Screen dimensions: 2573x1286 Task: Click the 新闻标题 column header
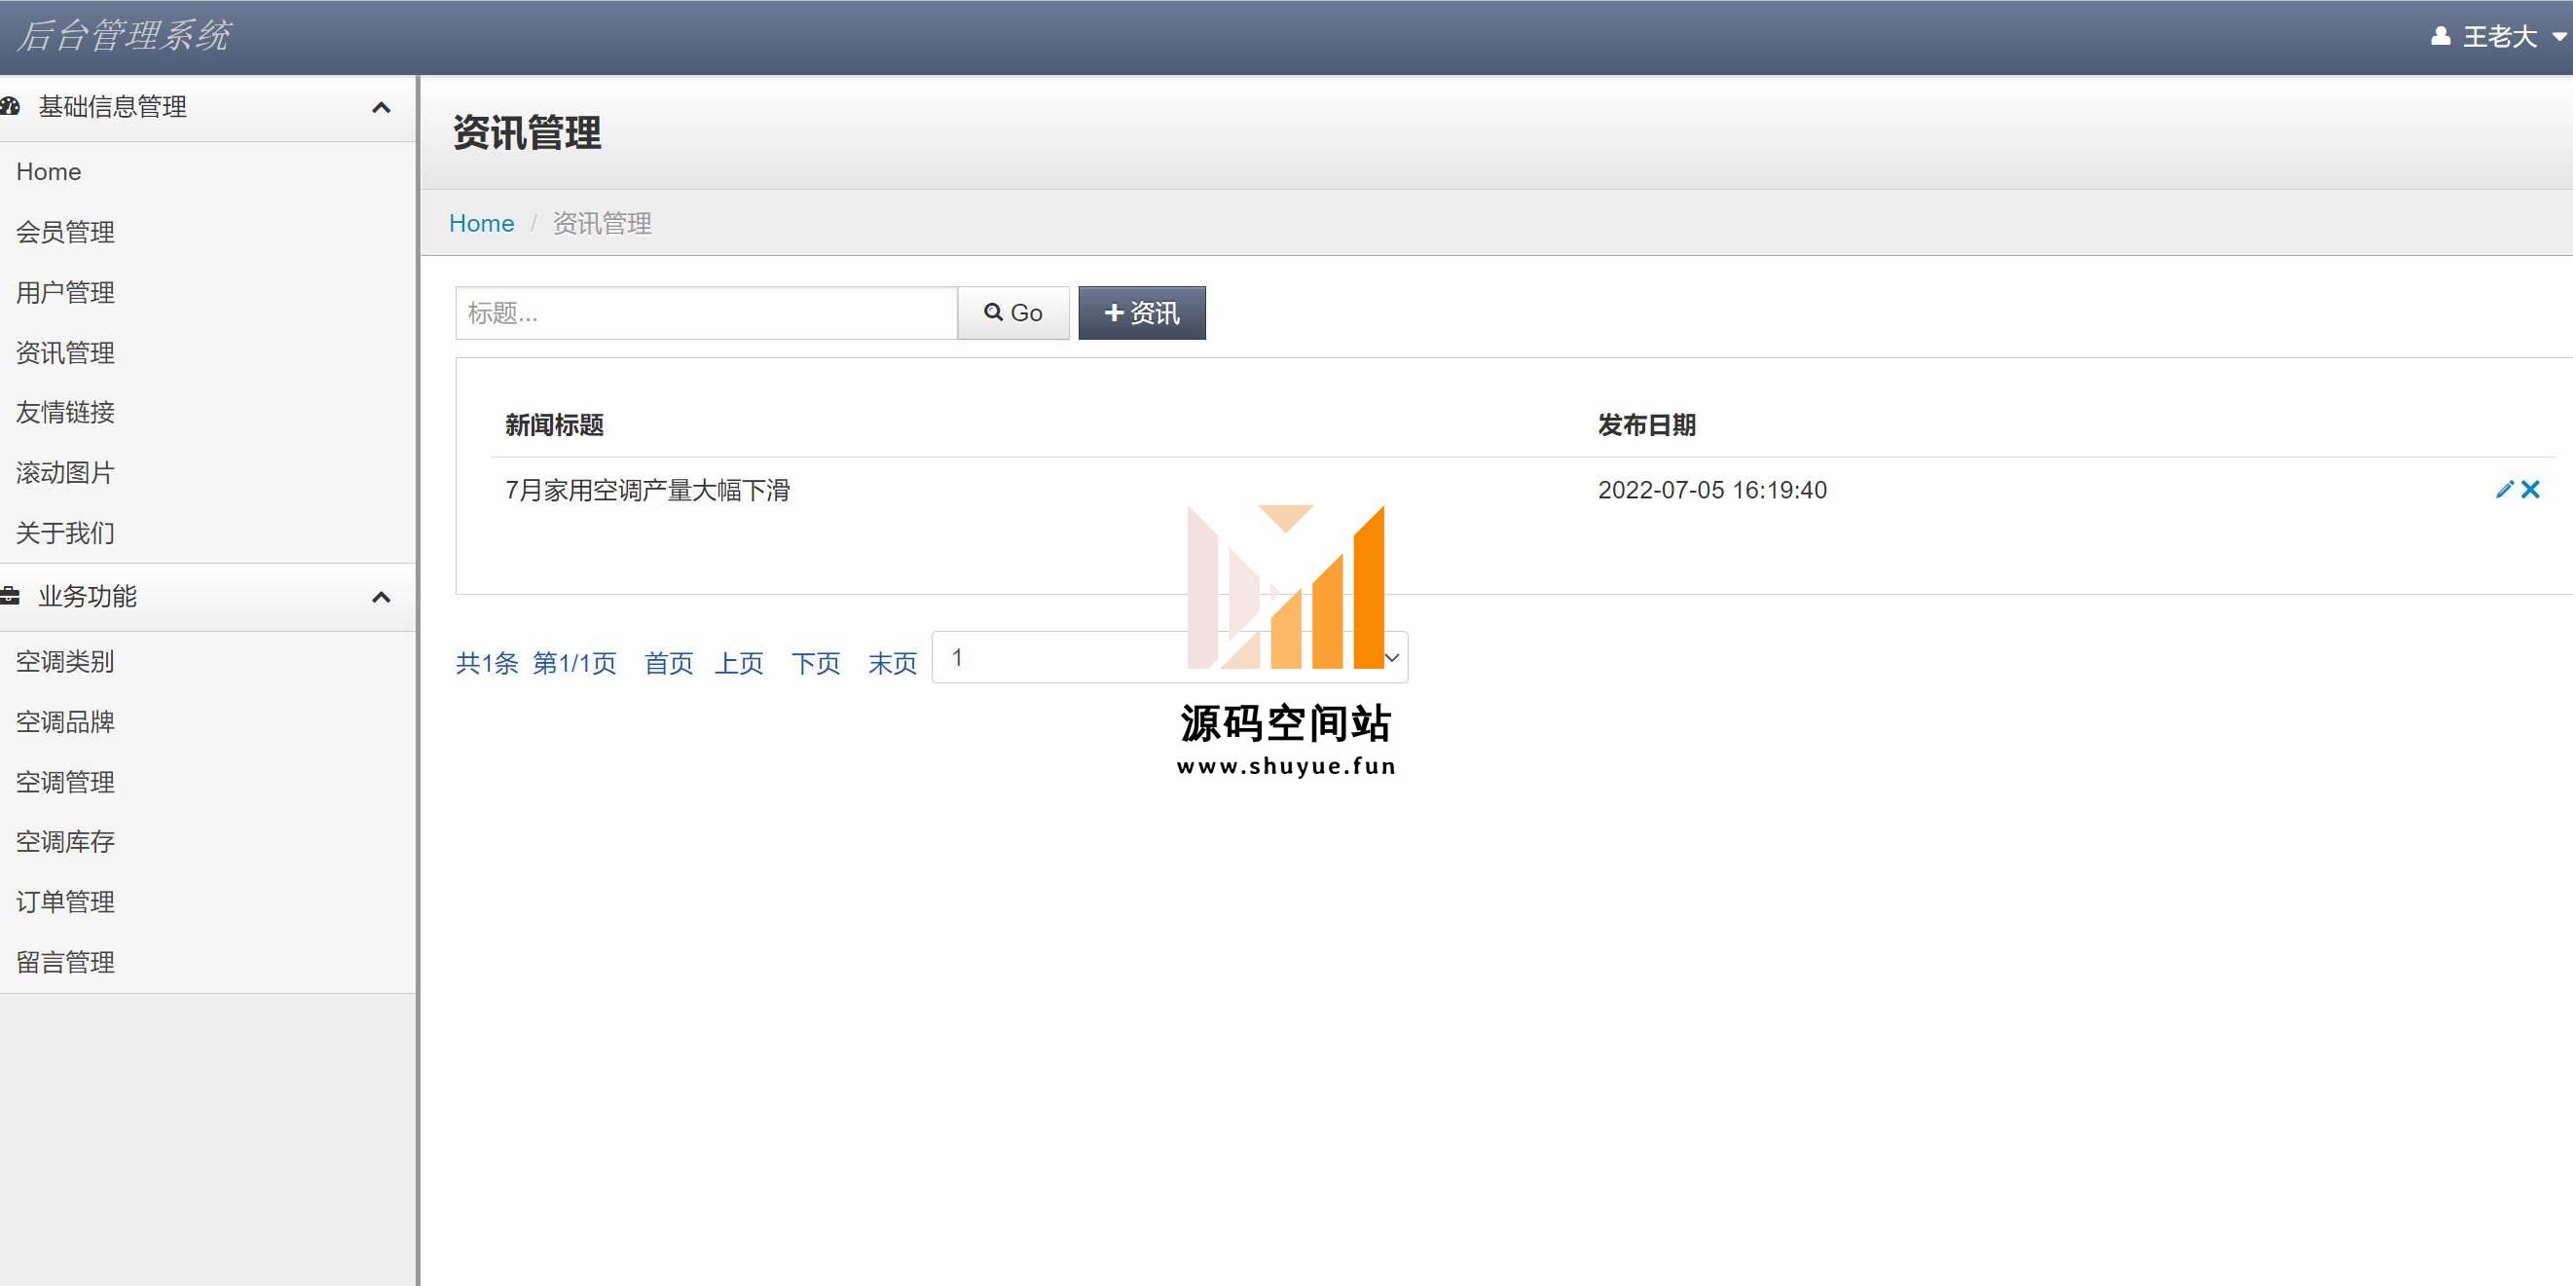[x=554, y=425]
